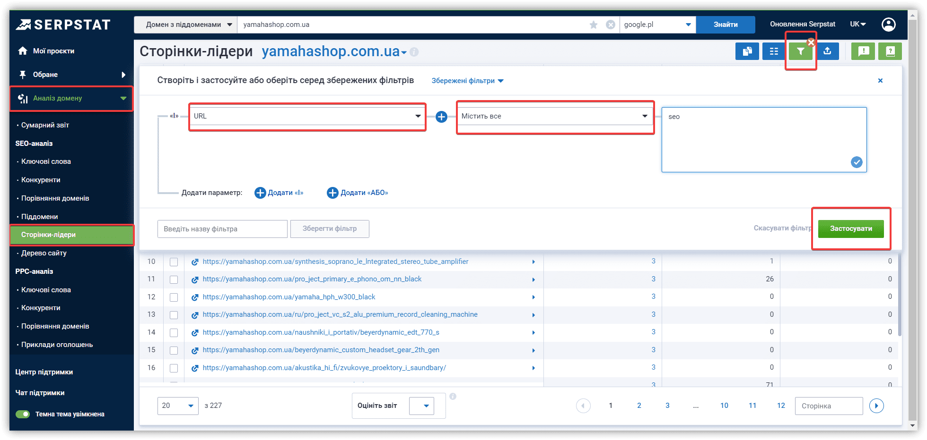Open the table columns settings icon
The height and width of the screenshot is (440, 927).
[774, 51]
